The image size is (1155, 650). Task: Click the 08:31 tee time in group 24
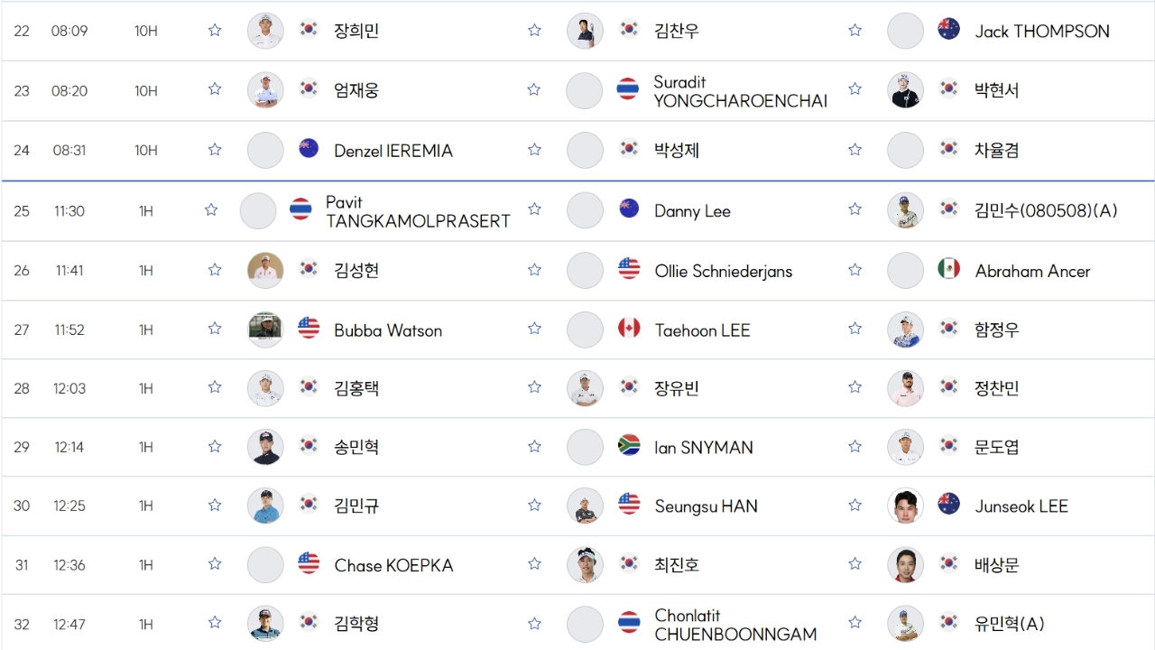(69, 151)
